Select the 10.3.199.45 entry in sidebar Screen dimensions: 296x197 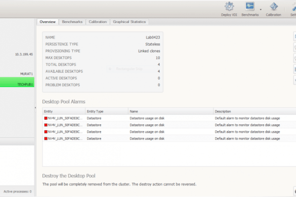coord(24,54)
